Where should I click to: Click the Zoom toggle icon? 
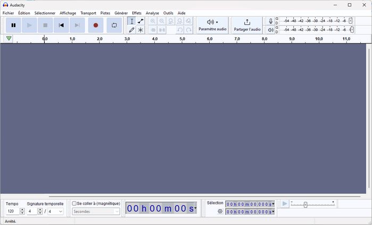[x=188, y=21]
